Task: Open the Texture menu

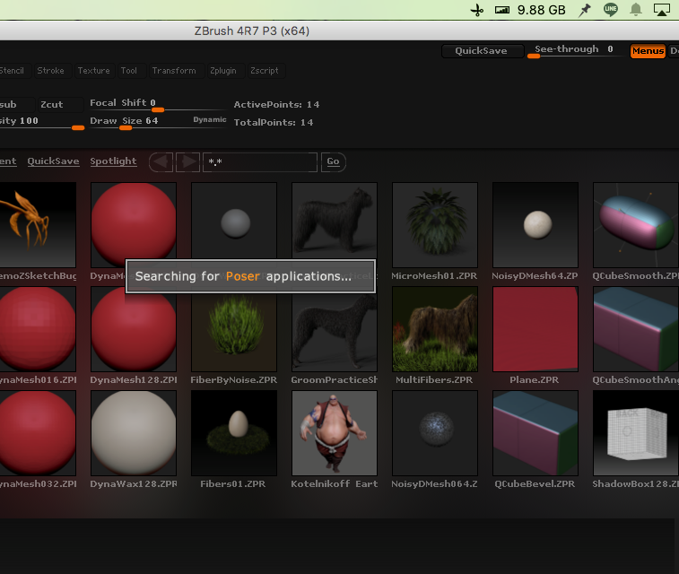Action: (x=93, y=71)
